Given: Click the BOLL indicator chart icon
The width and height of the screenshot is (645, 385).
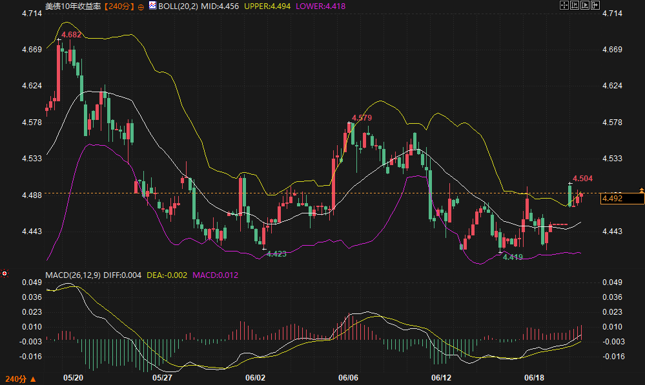Looking at the screenshot, I should click(152, 5).
